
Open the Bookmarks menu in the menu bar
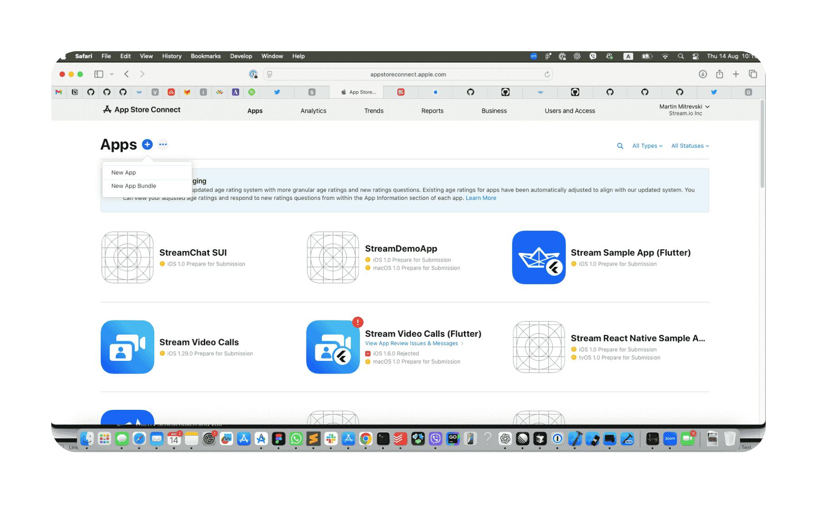206,56
